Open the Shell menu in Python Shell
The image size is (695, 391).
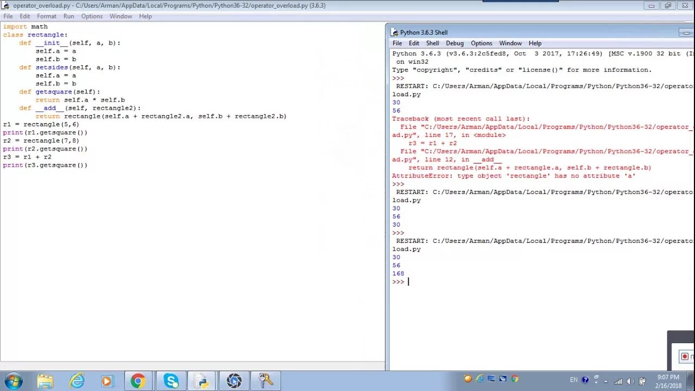[x=432, y=43]
